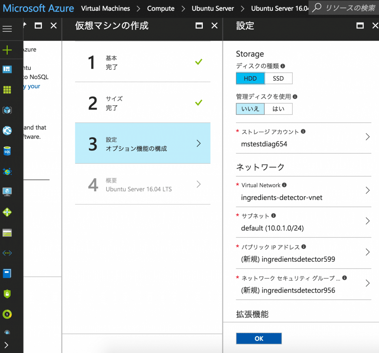Screen dimensions: 379x353
Task: Select step 3 設定 オプション機能の構成
Action: click(142, 143)
